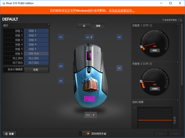
Task: Click the 发射 macro editor button
Action: 36,70
